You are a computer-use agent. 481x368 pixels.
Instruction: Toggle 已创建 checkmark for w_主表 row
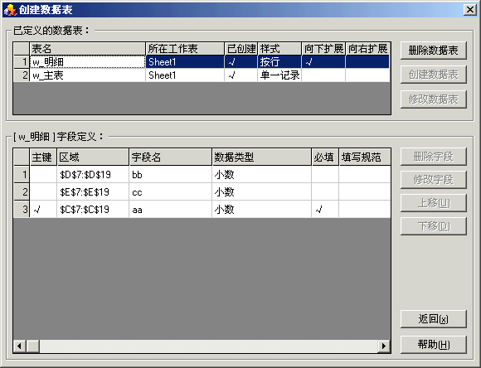(240, 75)
